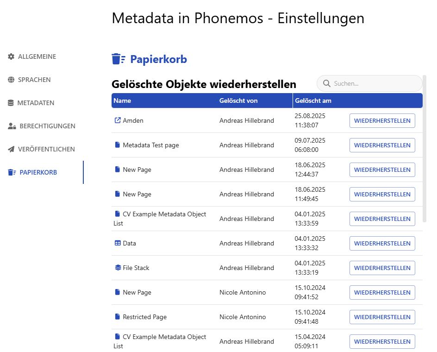Viewport: 437px width, 352px height.
Task: Click Andreas Hillebrand in the Amden row
Action: tap(247, 120)
